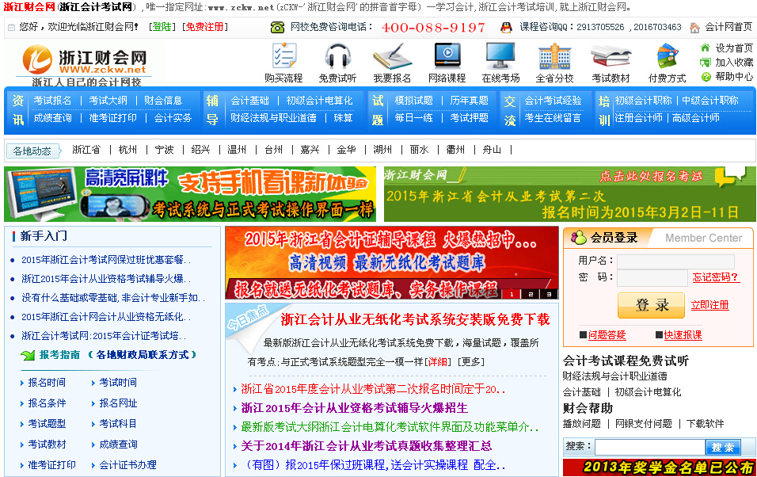Select 考试报名 in navigation bar
This screenshot has width=757, height=477.
click(52, 101)
